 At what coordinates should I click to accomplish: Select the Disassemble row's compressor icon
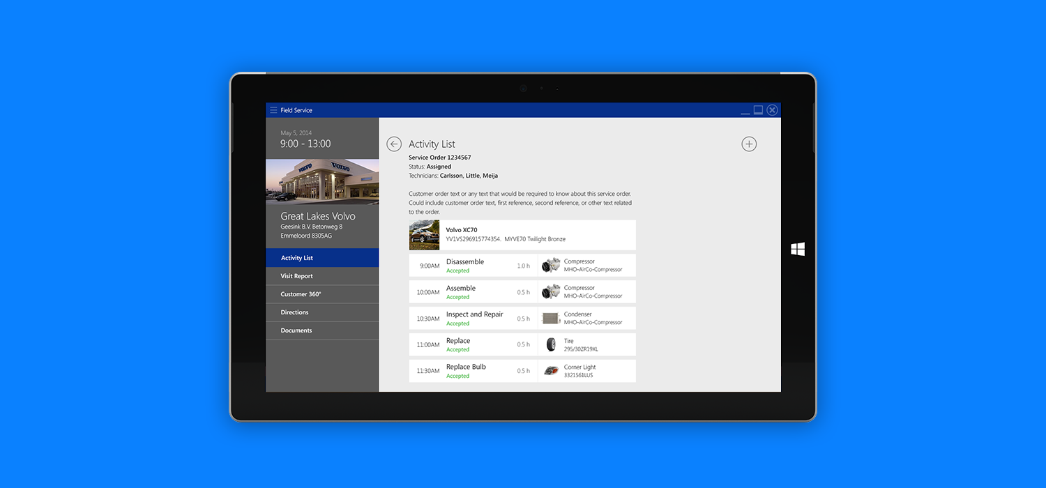551,265
